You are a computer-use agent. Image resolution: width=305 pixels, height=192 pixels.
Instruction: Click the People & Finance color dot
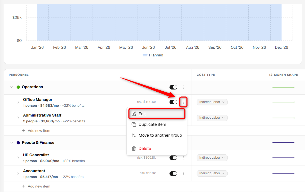pos(18,143)
